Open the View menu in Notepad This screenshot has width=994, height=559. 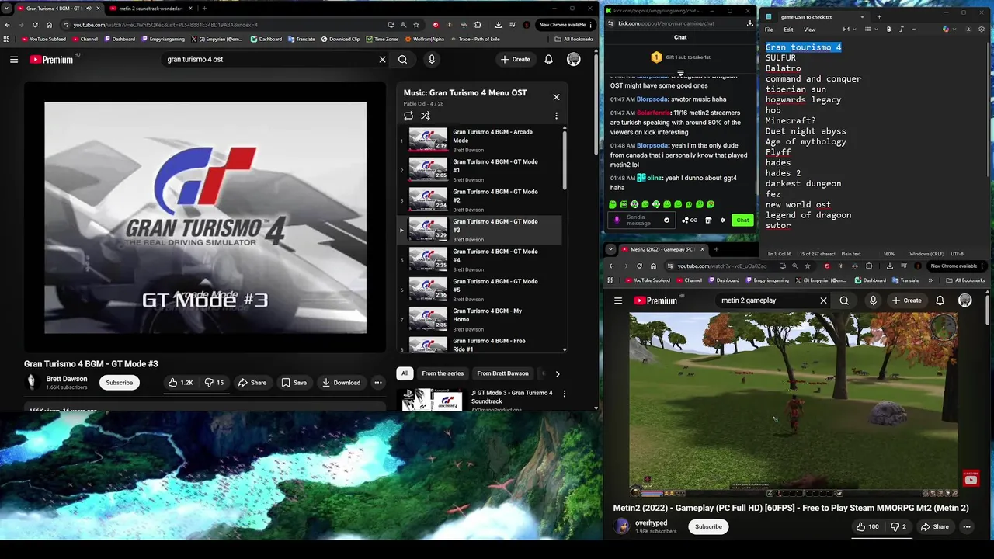[x=810, y=30]
